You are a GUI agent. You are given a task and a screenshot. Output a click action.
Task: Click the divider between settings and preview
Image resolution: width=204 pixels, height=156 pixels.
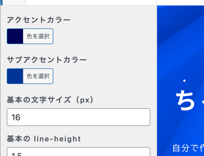(157, 78)
